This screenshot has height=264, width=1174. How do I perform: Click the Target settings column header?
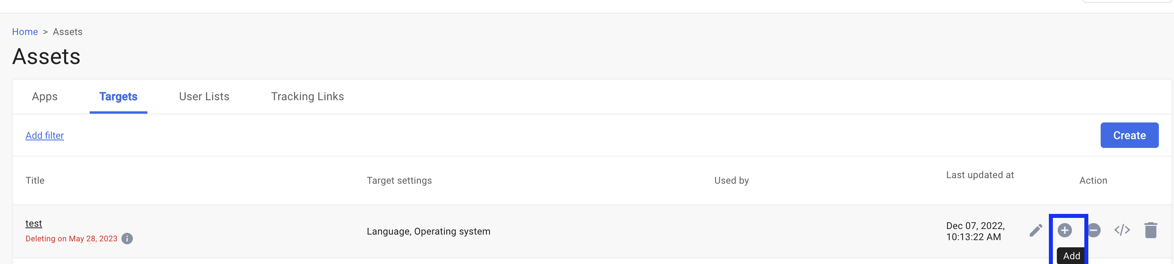[x=399, y=181]
